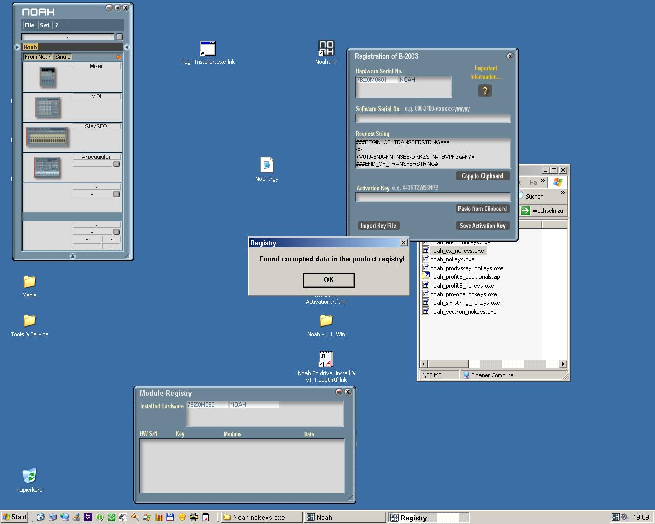Click the Mixer module thumbnail
This screenshot has width=655, height=524.
pyautogui.click(x=48, y=77)
